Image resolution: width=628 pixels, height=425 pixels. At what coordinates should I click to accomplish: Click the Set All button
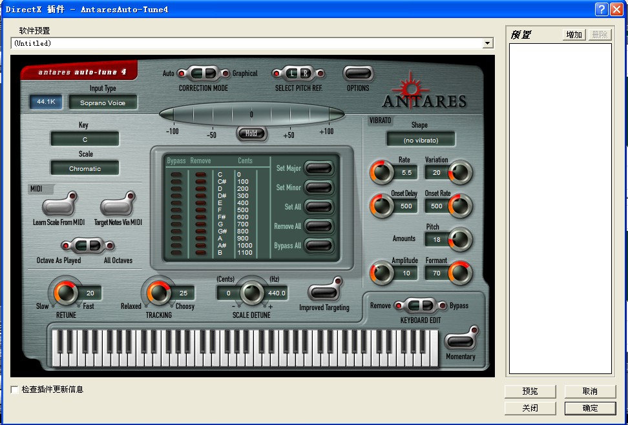[319, 207]
